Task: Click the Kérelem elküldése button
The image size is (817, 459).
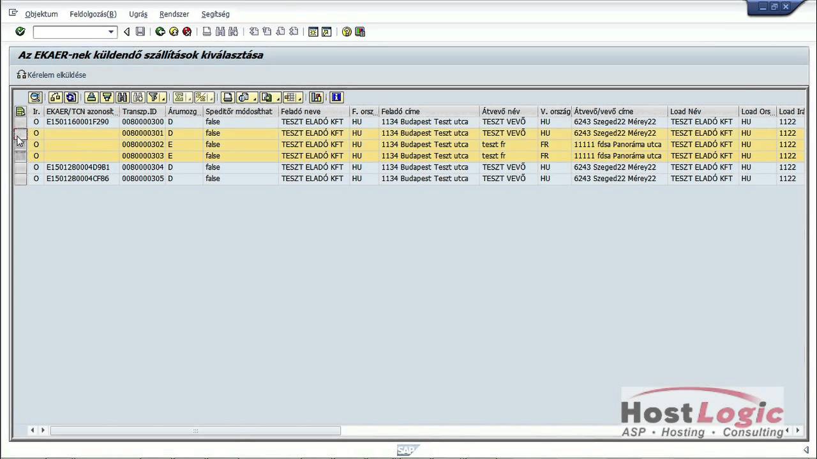Action: (52, 75)
